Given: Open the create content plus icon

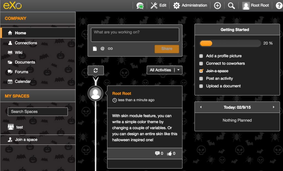Looking at the screenshot, I should tap(218, 5).
